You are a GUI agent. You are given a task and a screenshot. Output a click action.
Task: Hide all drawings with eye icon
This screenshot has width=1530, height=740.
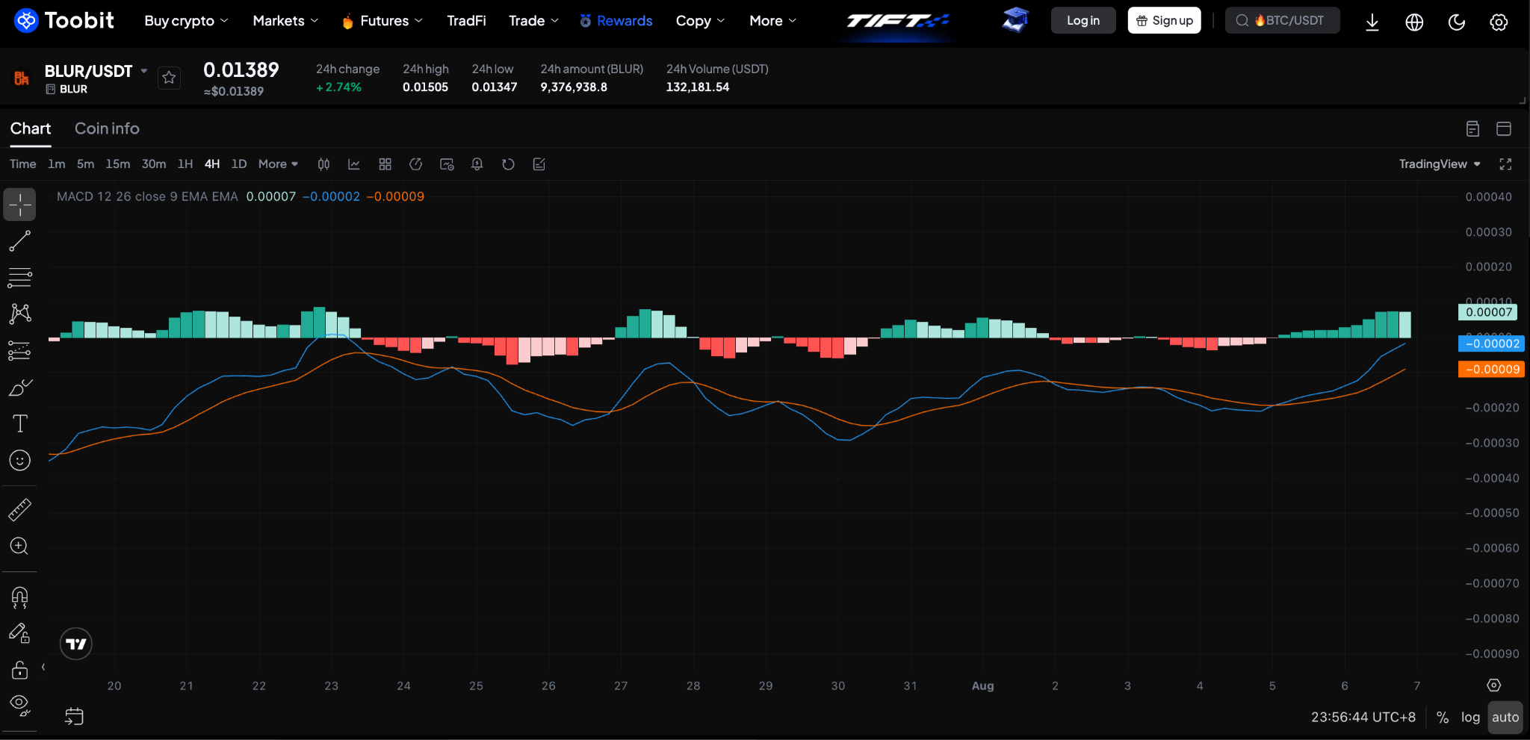click(19, 705)
